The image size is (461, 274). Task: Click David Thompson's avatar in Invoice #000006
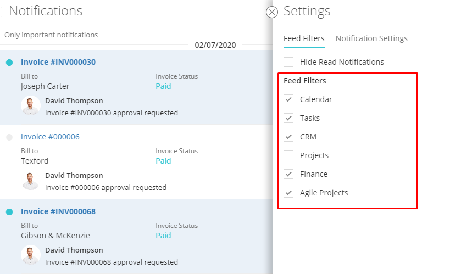(x=31, y=180)
